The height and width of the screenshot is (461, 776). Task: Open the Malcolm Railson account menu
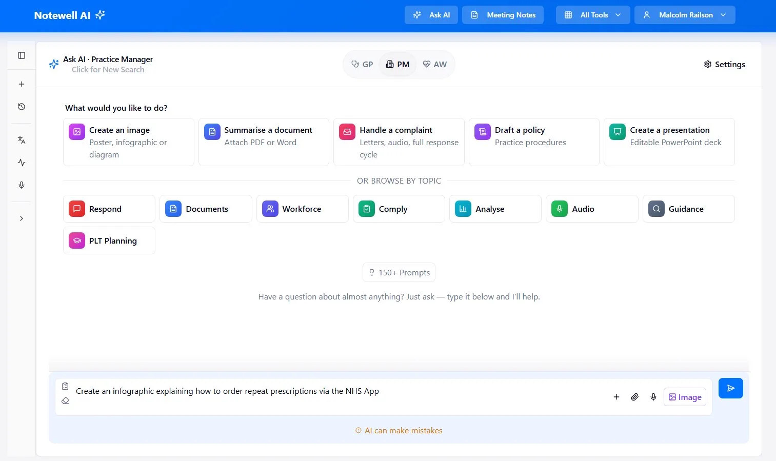click(x=685, y=15)
